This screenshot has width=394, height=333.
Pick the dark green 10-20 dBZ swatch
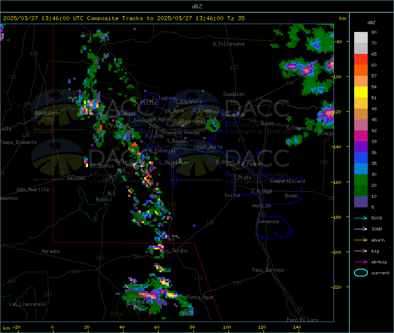pyautogui.click(x=361, y=191)
